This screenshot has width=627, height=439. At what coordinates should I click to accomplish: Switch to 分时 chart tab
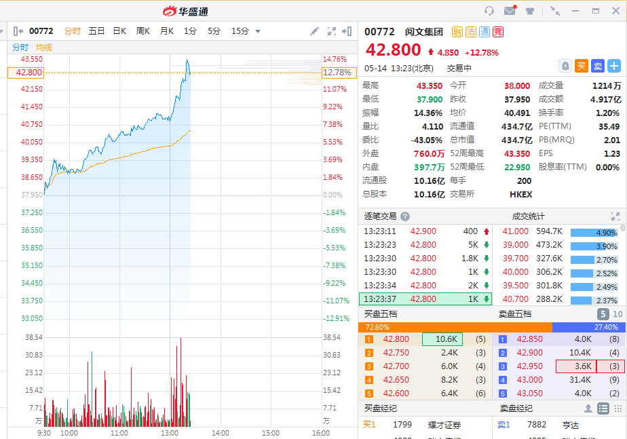click(73, 31)
